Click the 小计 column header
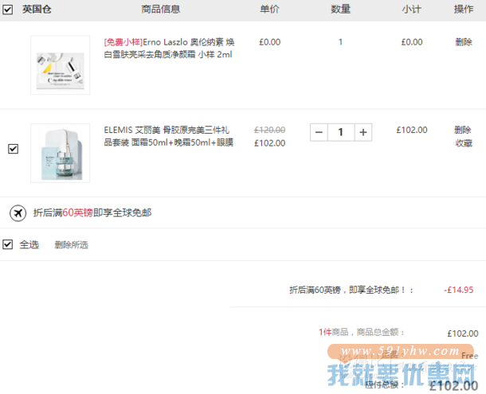The height and width of the screenshot is (394, 486). tap(412, 10)
